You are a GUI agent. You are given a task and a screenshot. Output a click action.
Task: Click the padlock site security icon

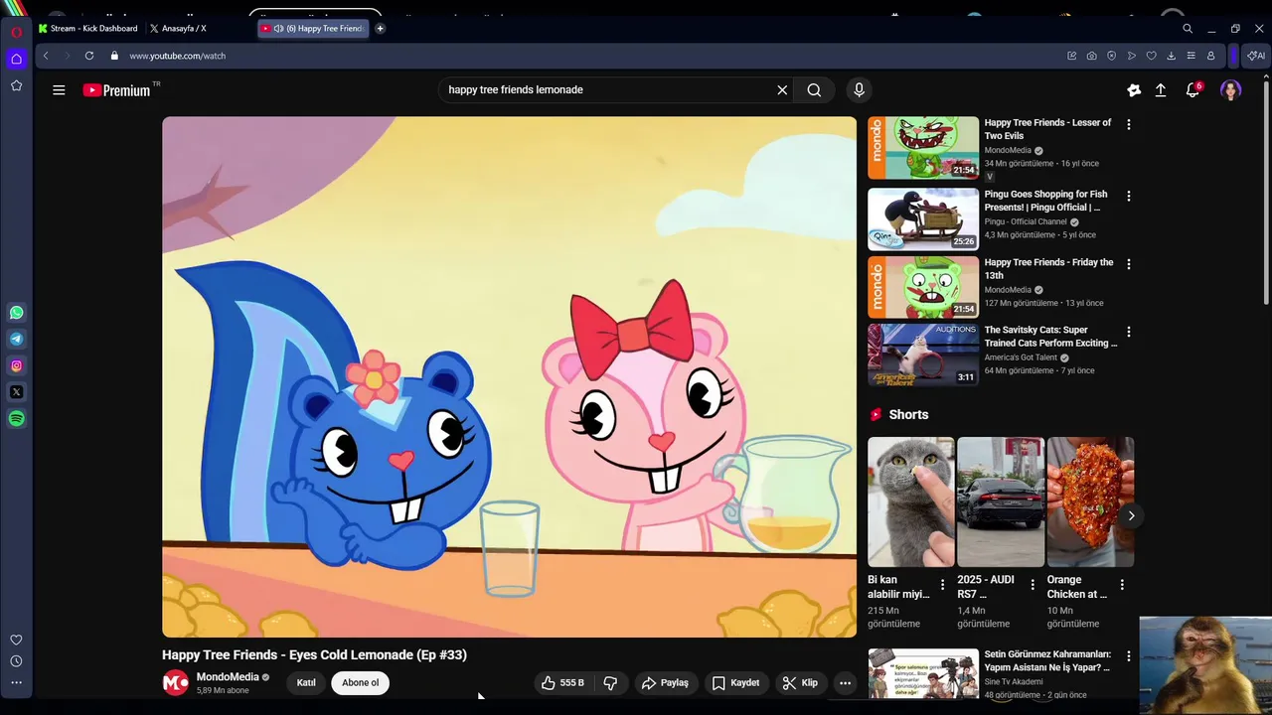point(115,56)
